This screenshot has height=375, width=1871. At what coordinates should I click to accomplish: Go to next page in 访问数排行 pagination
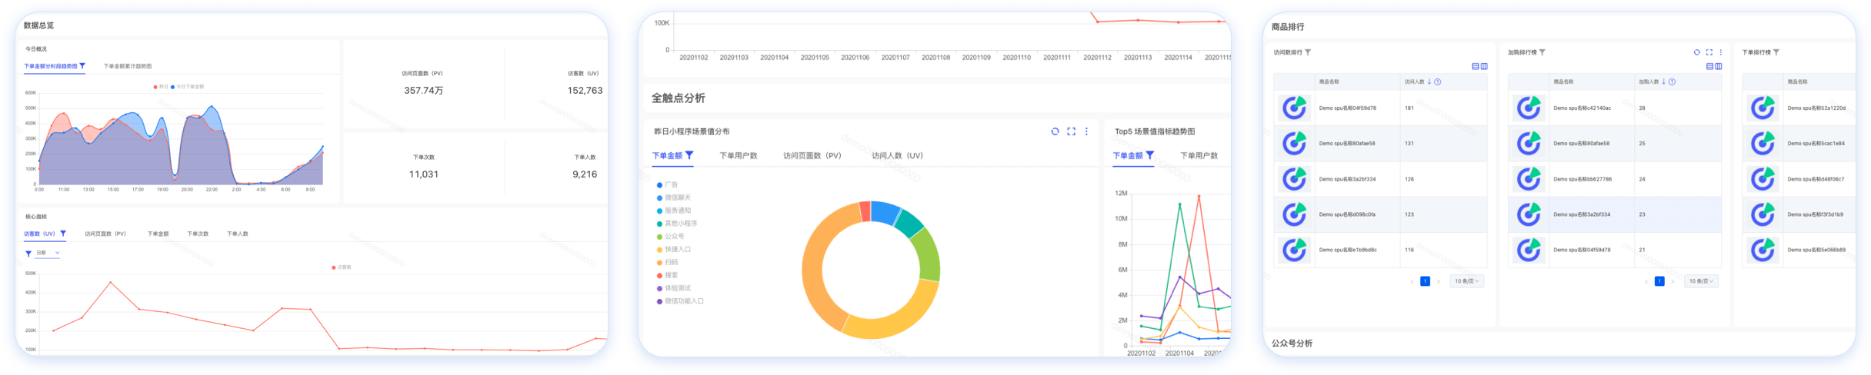click(1438, 281)
